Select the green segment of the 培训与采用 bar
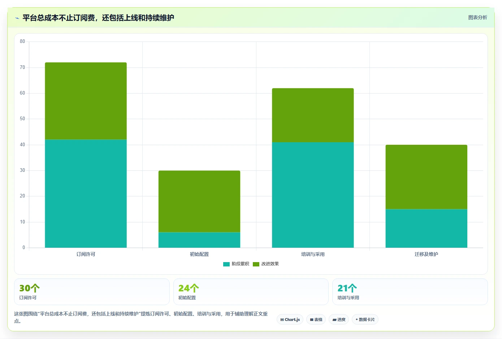This screenshot has height=339, width=502. (x=313, y=115)
